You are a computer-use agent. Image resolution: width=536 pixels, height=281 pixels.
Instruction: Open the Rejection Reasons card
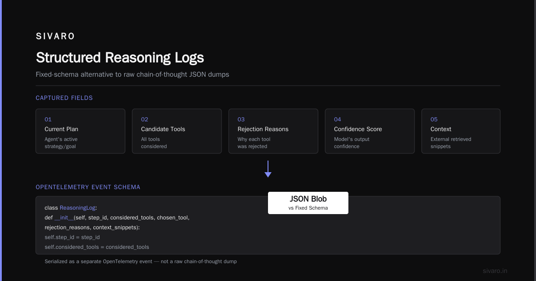(x=273, y=131)
